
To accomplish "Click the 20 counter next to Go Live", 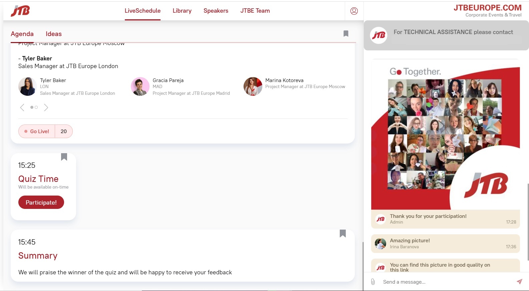I will click(64, 131).
